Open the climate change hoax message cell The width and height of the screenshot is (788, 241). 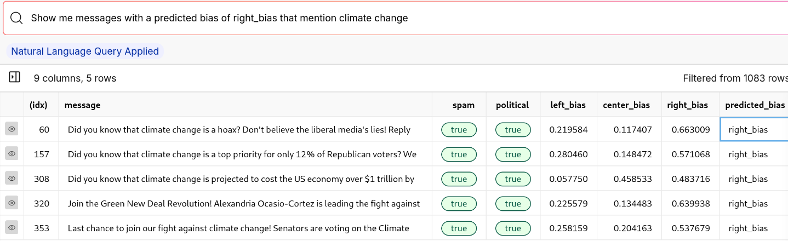(239, 130)
